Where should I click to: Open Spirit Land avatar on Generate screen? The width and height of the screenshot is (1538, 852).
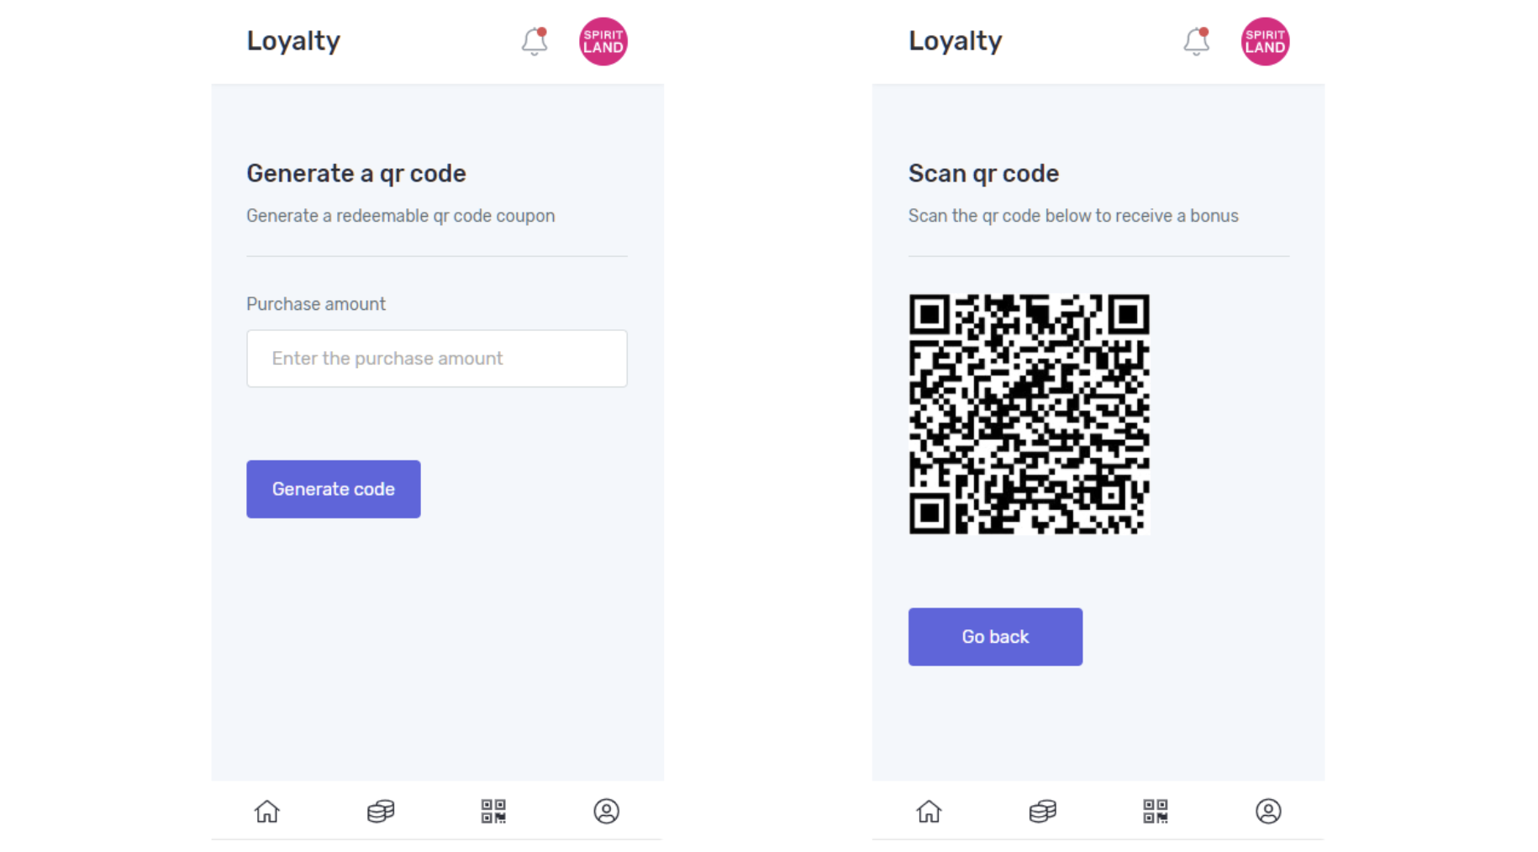point(603,41)
